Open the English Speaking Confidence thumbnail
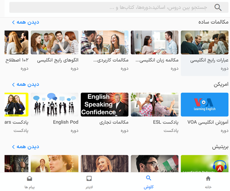Screen dimensions: 230x191 tap(105, 104)
